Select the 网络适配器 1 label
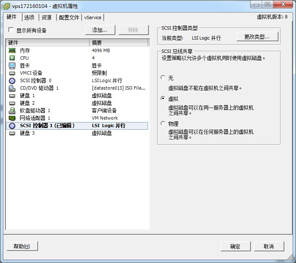The image size is (296, 263). (x=35, y=118)
